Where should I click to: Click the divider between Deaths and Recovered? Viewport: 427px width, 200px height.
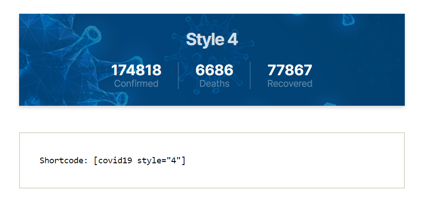(x=250, y=76)
